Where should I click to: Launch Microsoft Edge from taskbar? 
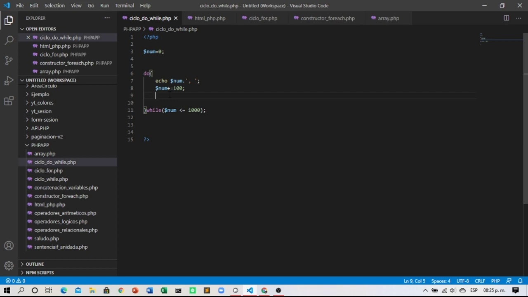[64, 290]
